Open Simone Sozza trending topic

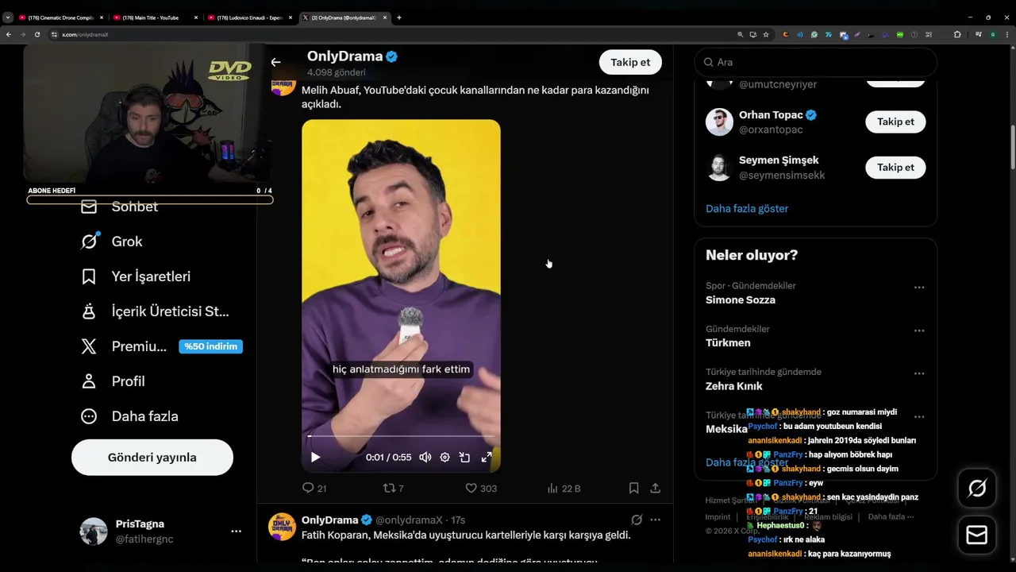point(741,300)
